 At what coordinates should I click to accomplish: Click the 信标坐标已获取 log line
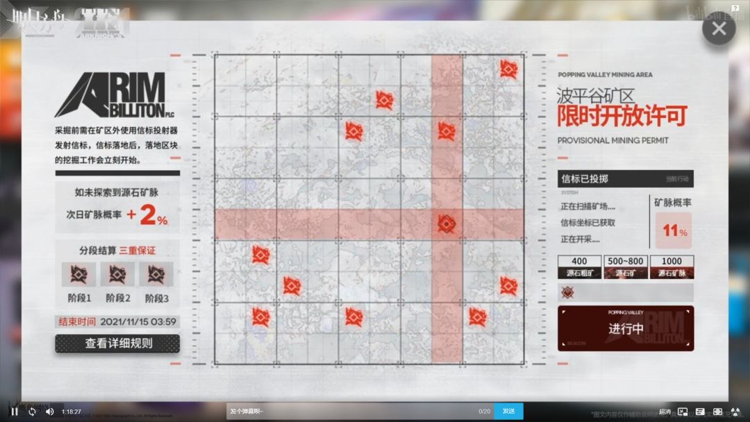588,223
